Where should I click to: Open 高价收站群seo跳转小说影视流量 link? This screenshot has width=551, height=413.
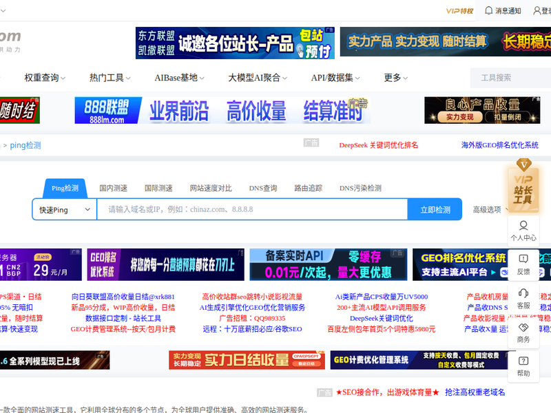pyautogui.click(x=252, y=297)
